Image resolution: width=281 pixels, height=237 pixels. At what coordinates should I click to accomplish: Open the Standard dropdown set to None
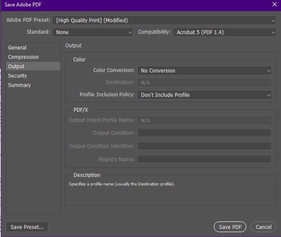tap(93, 32)
